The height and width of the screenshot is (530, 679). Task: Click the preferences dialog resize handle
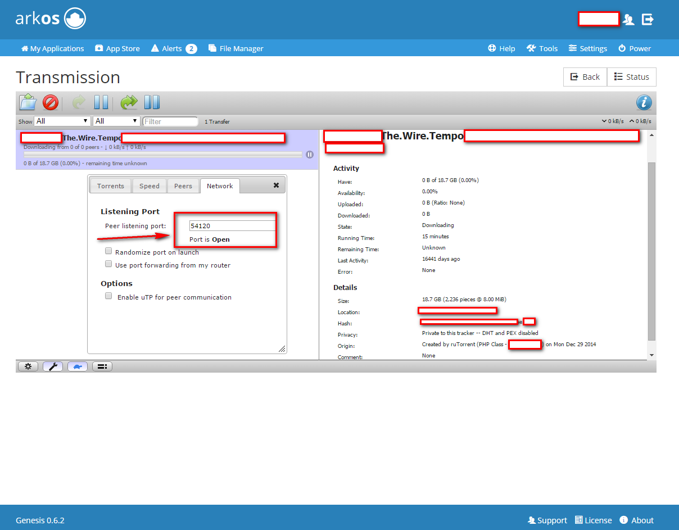[x=282, y=348]
